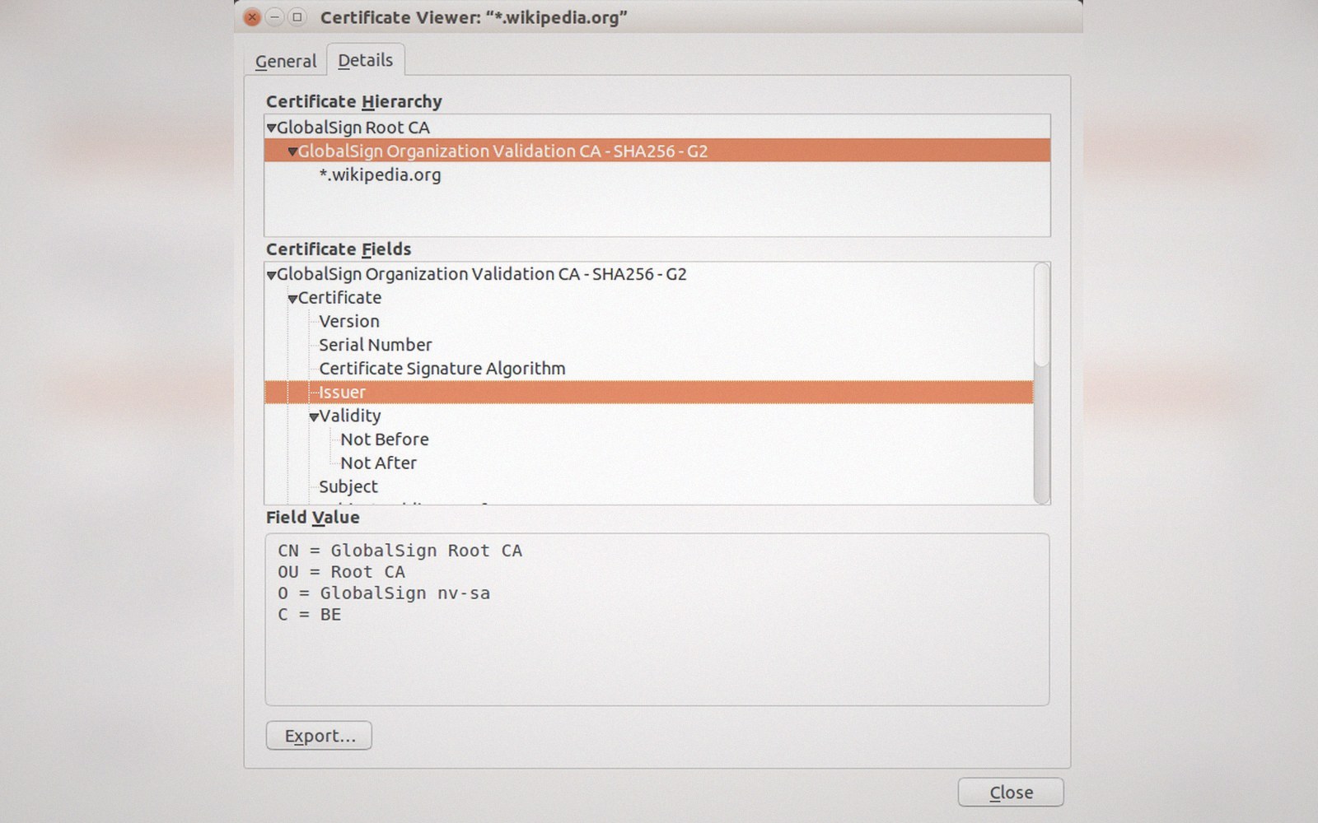Viewport: 1318px width, 823px height.
Task: Select the Validity field row
Action: click(350, 416)
